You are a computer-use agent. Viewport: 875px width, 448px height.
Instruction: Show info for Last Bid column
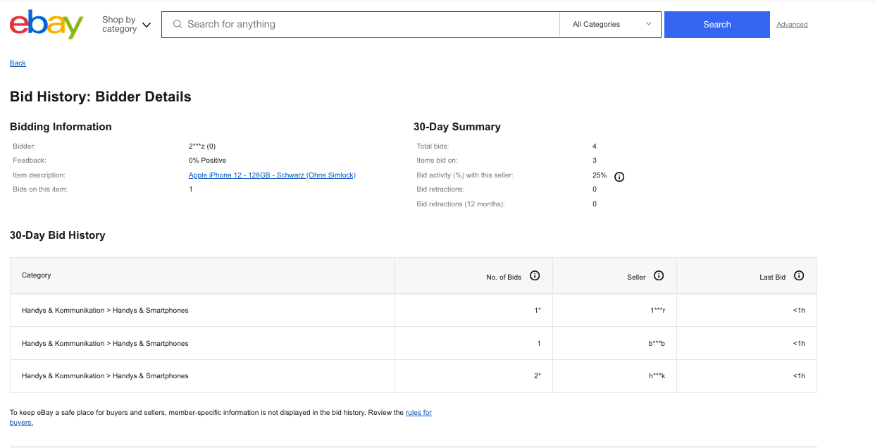coord(799,276)
